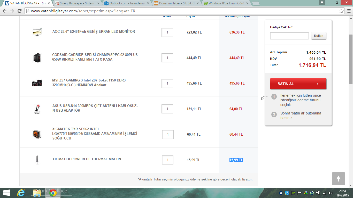The height and width of the screenshot is (198, 353).
Task: Click quantity box for AOC monitor
Action: tap(167, 32)
